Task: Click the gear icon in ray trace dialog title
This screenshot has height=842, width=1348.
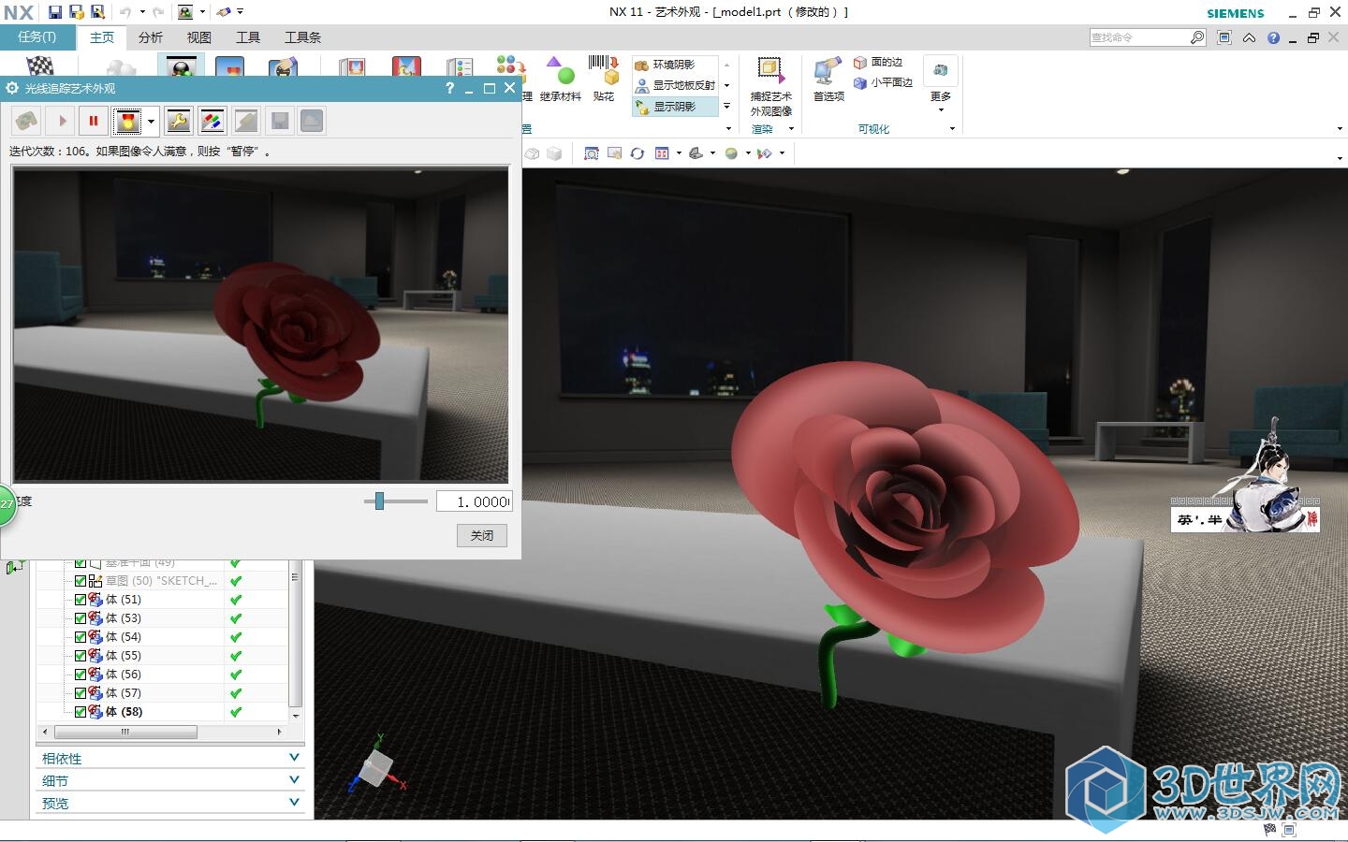Action: pyautogui.click(x=12, y=88)
